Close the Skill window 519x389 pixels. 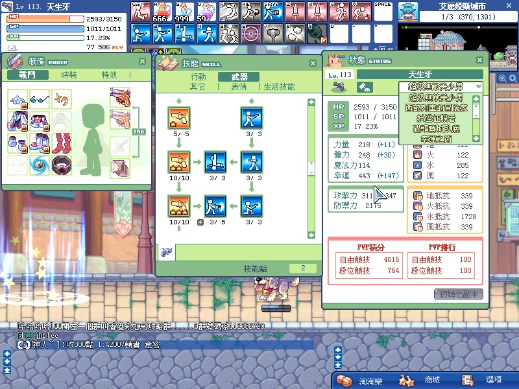pyautogui.click(x=313, y=63)
